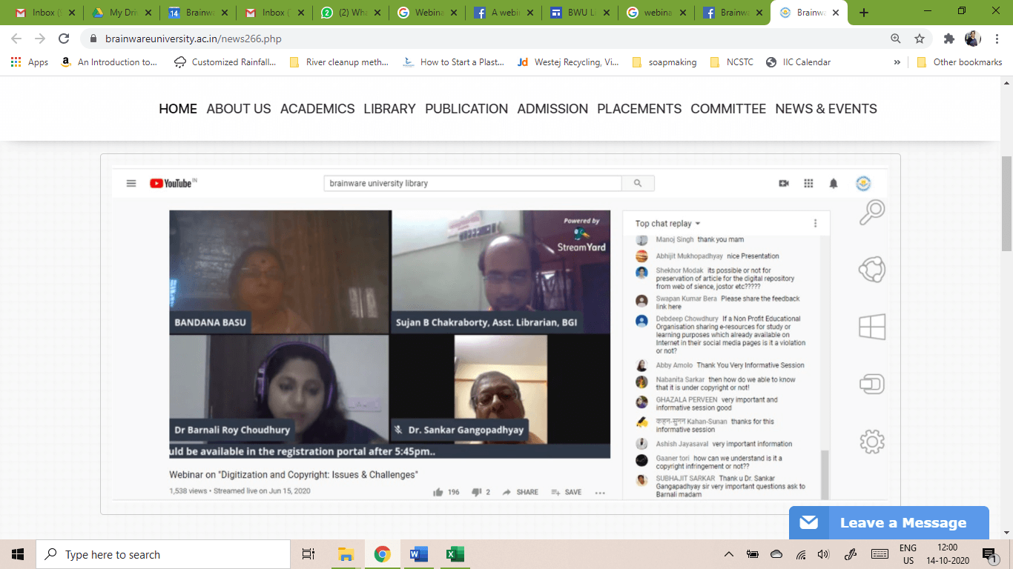Click the SAVE button under video
Screen dimensions: 1013x569
coord(567,492)
